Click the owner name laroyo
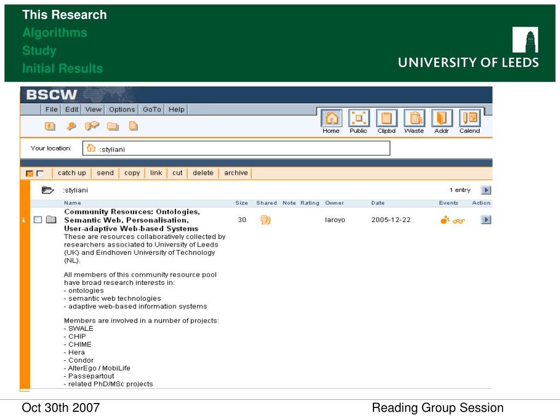 (x=335, y=220)
